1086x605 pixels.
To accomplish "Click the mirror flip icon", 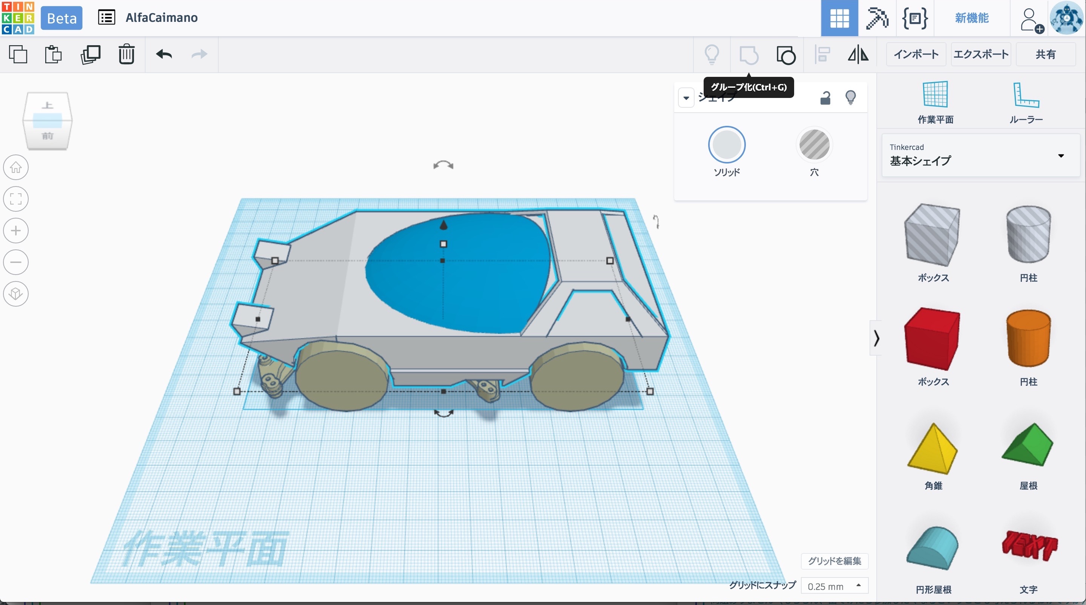I will pyautogui.click(x=858, y=55).
